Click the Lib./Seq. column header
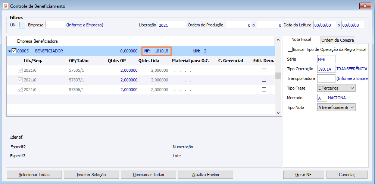Screen dimensions: 375x184 [33, 61]
